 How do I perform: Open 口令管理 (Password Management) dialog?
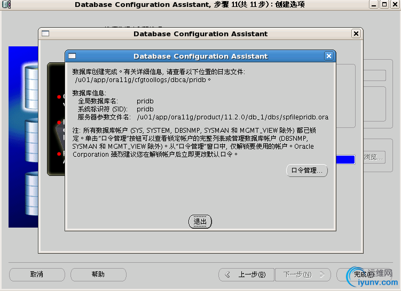307,171
